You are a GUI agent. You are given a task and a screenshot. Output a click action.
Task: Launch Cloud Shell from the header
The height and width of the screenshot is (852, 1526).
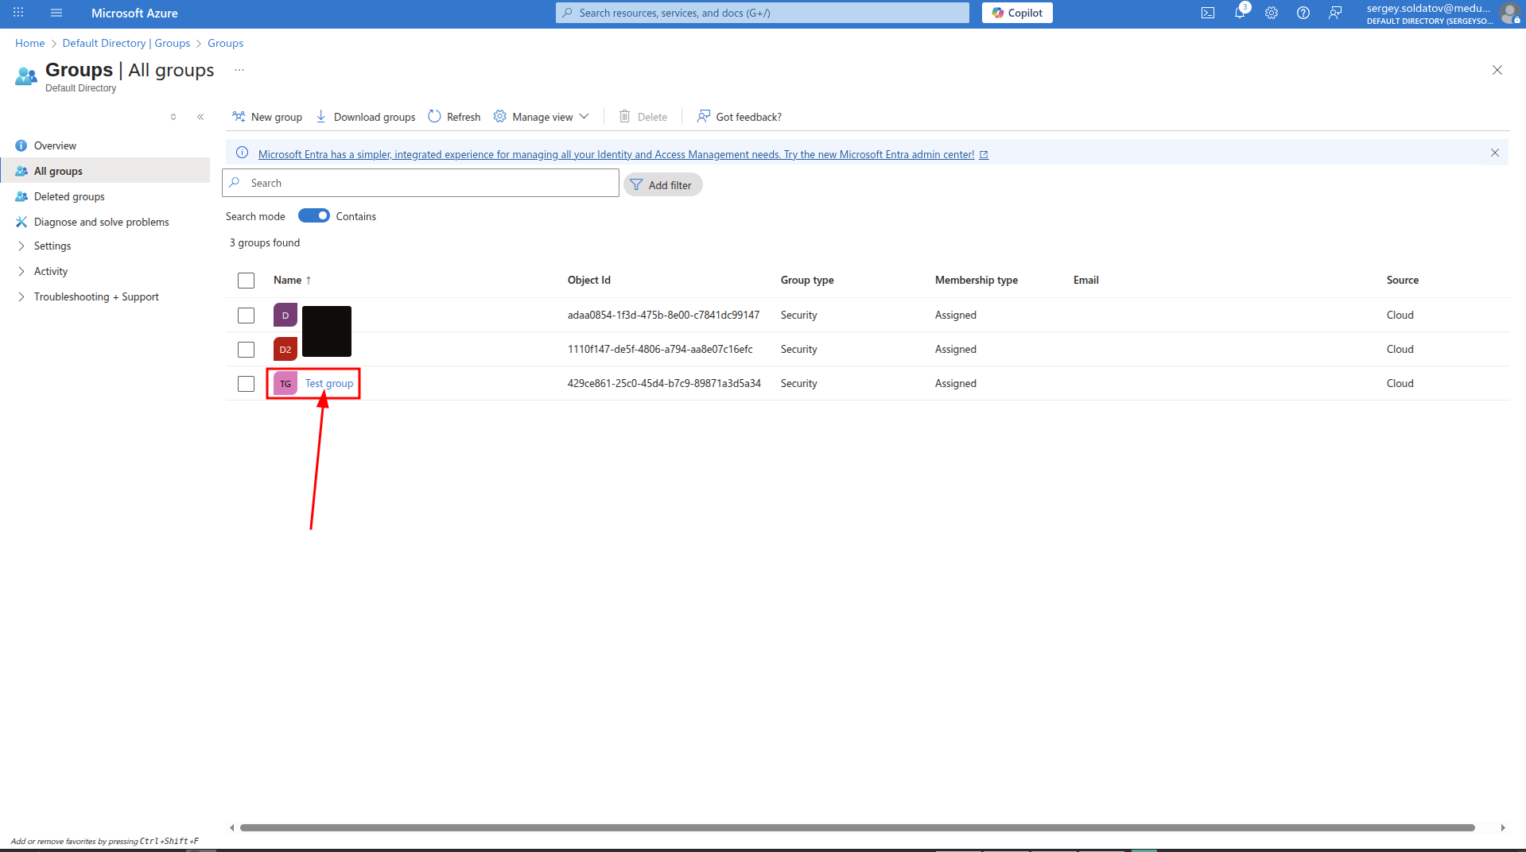click(x=1208, y=13)
